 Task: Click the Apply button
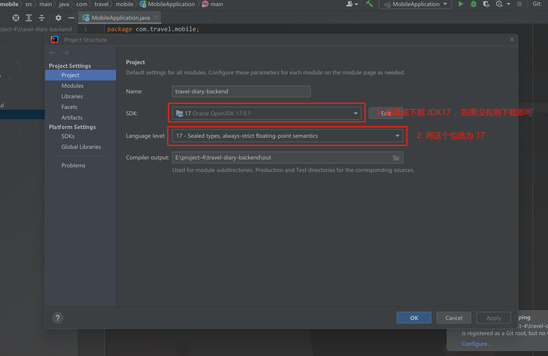click(494, 318)
